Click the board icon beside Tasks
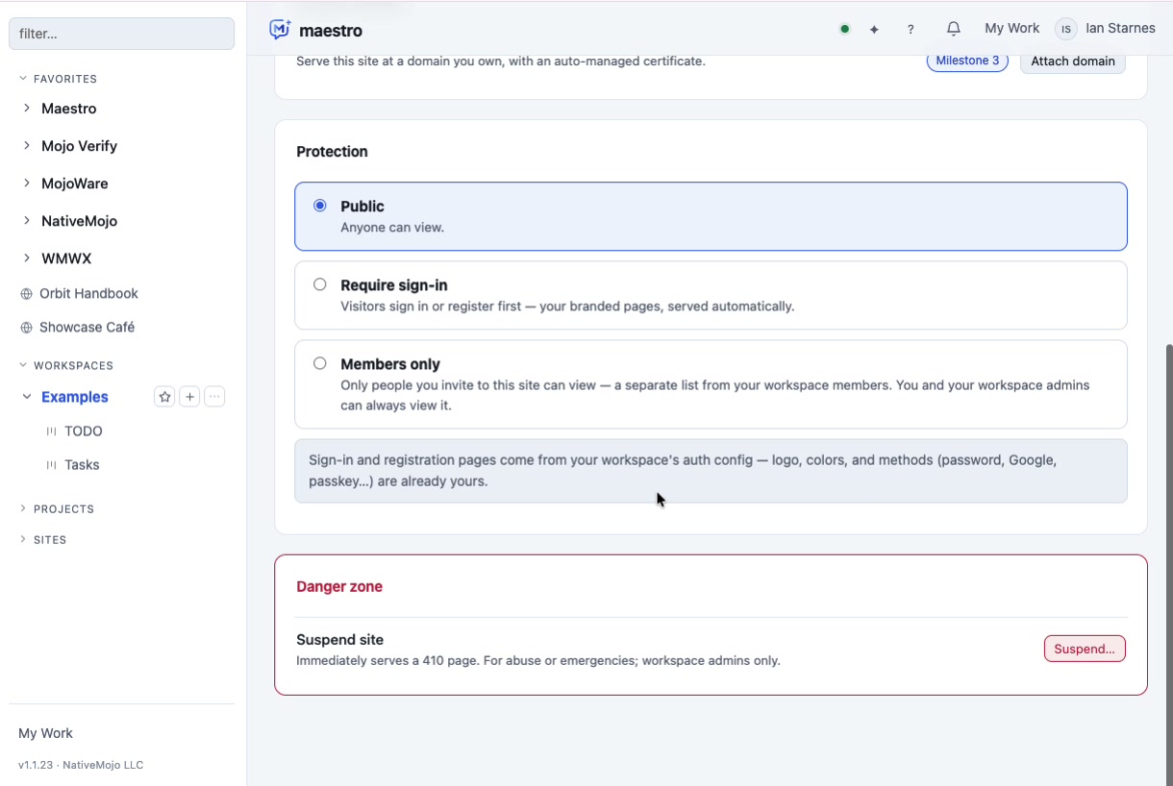This screenshot has height=786, width=1173. click(x=52, y=465)
